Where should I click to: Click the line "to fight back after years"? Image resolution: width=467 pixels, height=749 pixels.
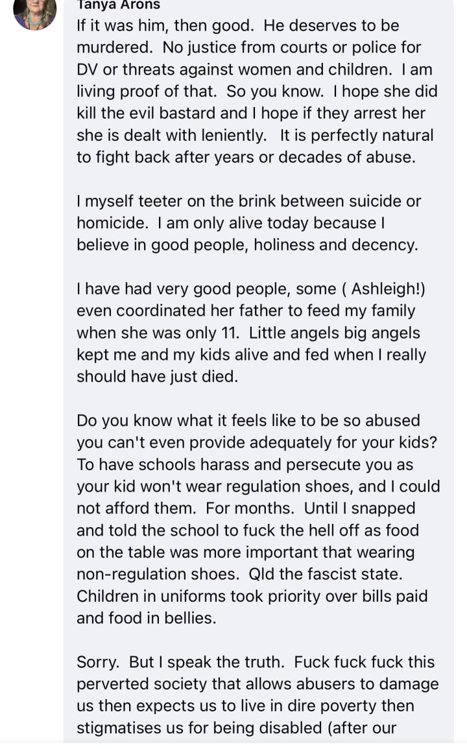pyautogui.click(x=245, y=157)
